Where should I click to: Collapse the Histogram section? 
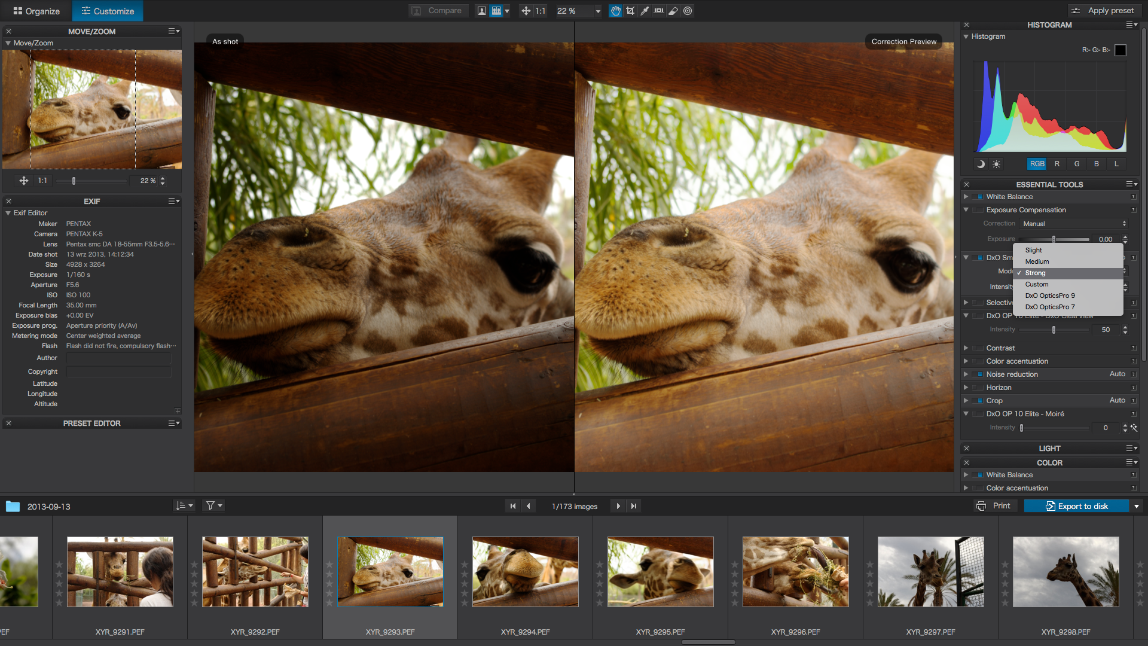pyautogui.click(x=966, y=36)
